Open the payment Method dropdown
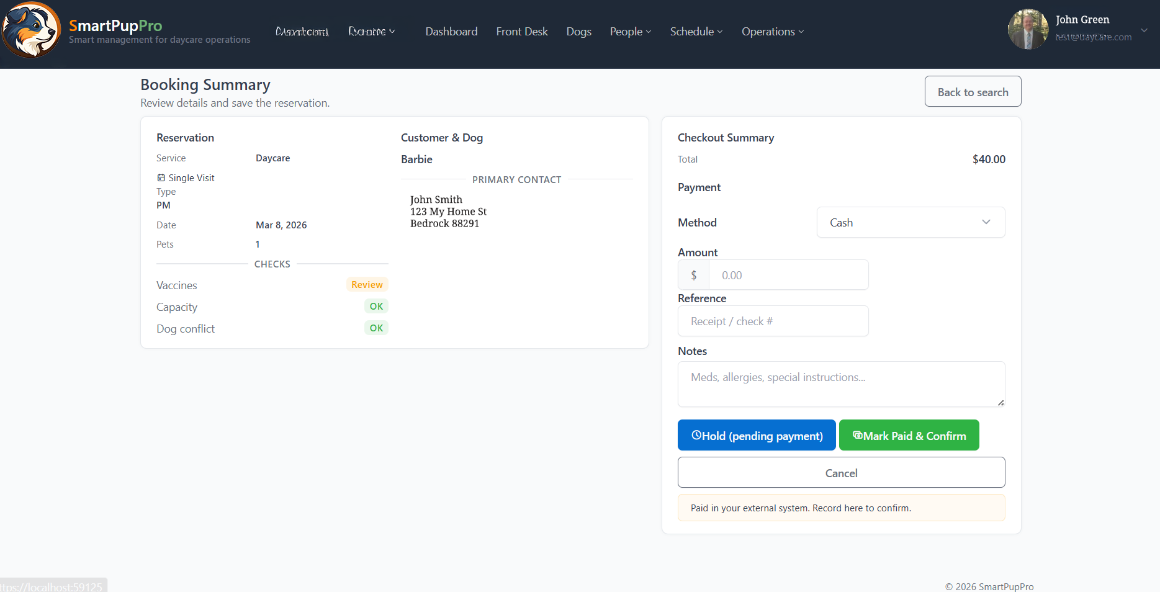This screenshot has height=592, width=1160. (x=910, y=222)
